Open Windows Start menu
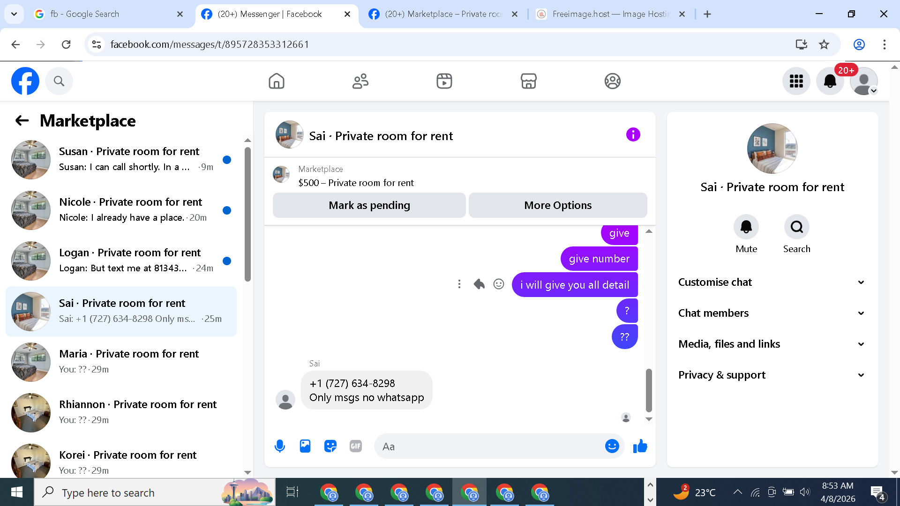 [x=17, y=492]
